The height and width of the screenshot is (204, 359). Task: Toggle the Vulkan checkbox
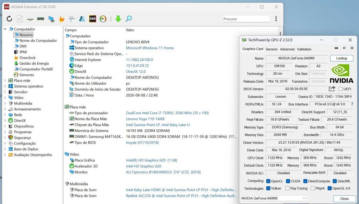(x=268, y=188)
